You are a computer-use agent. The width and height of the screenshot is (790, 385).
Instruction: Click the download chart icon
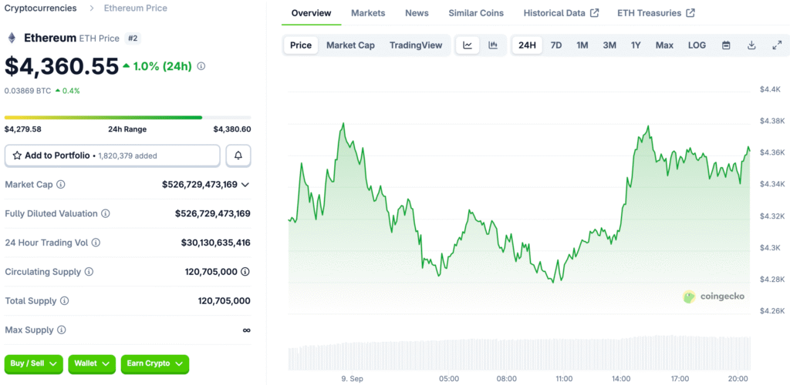(x=751, y=45)
